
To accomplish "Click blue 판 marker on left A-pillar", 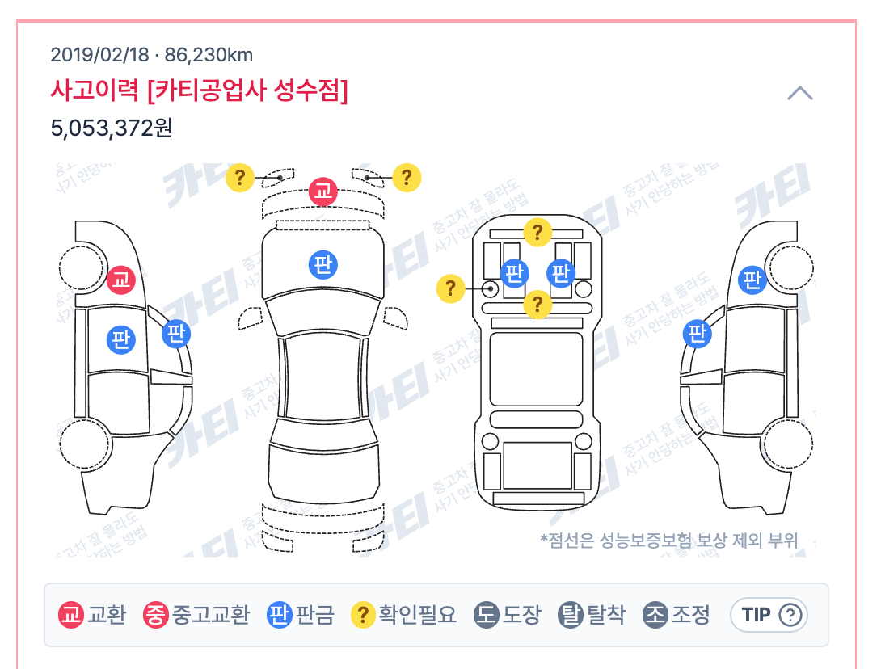I will coord(176,334).
